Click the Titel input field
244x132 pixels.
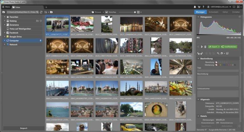[x=218, y=71]
